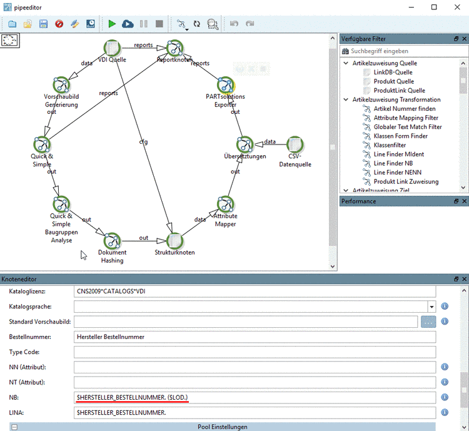Image resolution: width=469 pixels, height=431 pixels.
Task: Show info for LINA field
Action: pos(445,412)
